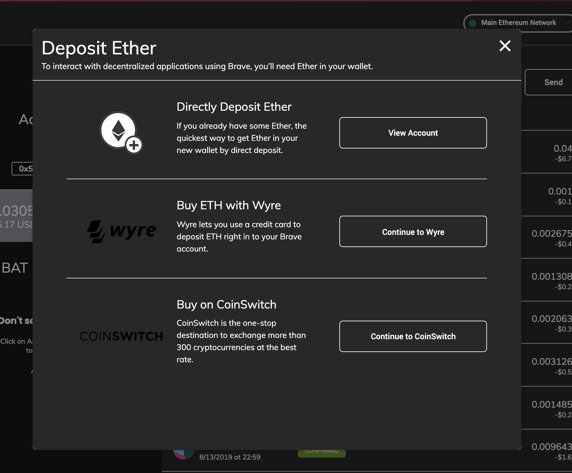The height and width of the screenshot is (473, 572).
Task: Click transaction amount 0.009643
Action: point(552,447)
